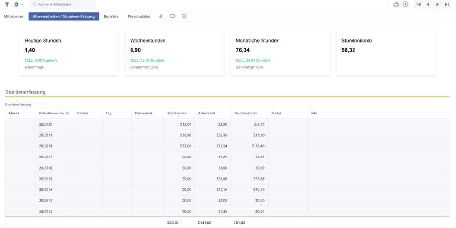Switch to the Mitarbeiter tab
456x228 pixels.
pyautogui.click(x=14, y=16)
